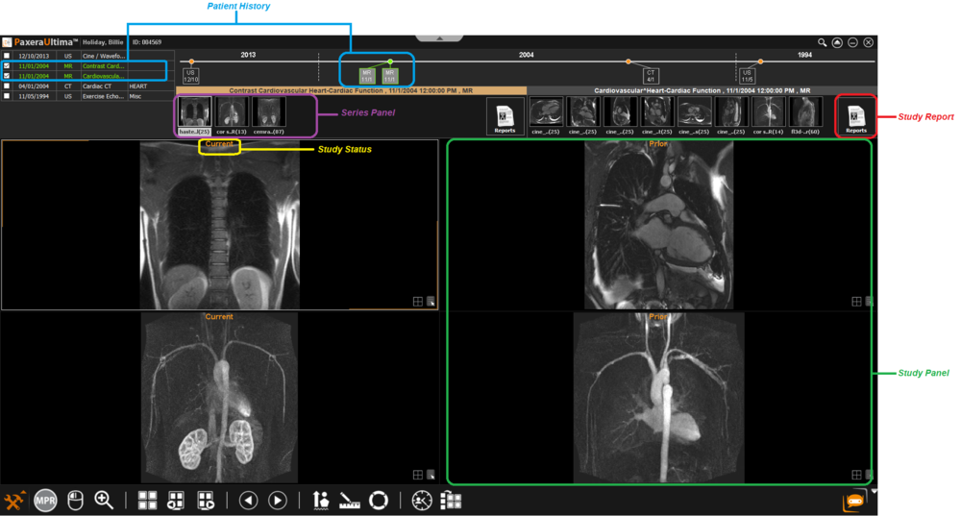The image size is (961, 516).
Task: Select the ruler measurement tool
Action: pos(350,501)
